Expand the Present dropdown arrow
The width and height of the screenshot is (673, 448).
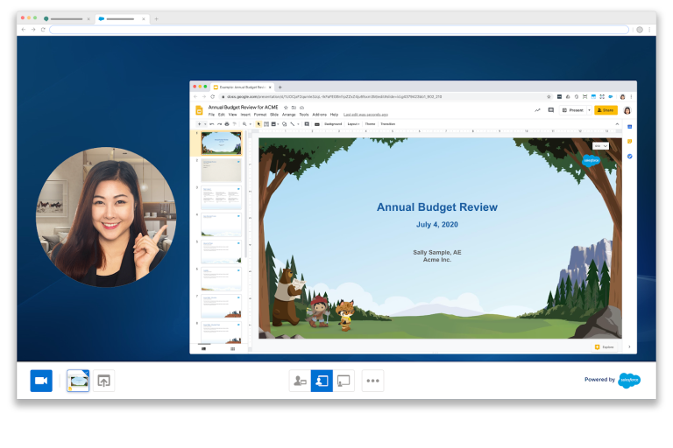coord(587,110)
